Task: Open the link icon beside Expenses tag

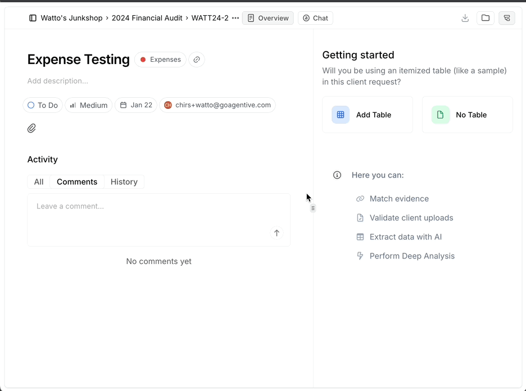Action: click(196, 59)
